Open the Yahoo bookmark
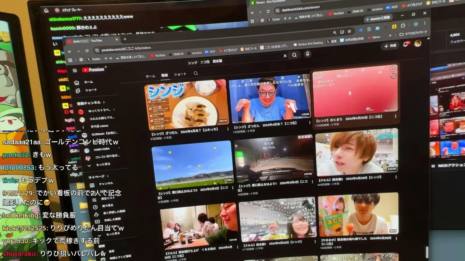The image size is (465, 261). coord(374,37)
